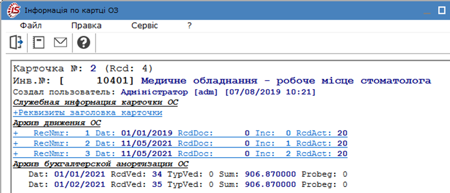Viewport: 450px width, 193px height.
Task: Open the Правка menu
Action: pos(86,26)
